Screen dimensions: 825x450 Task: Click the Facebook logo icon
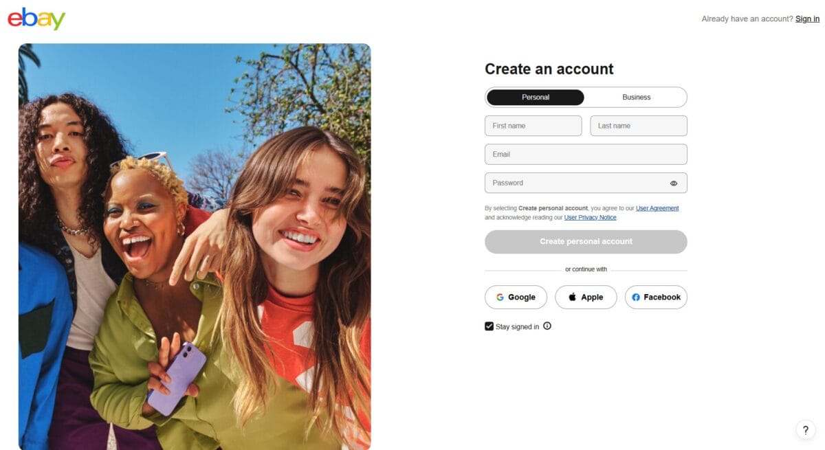tap(636, 297)
